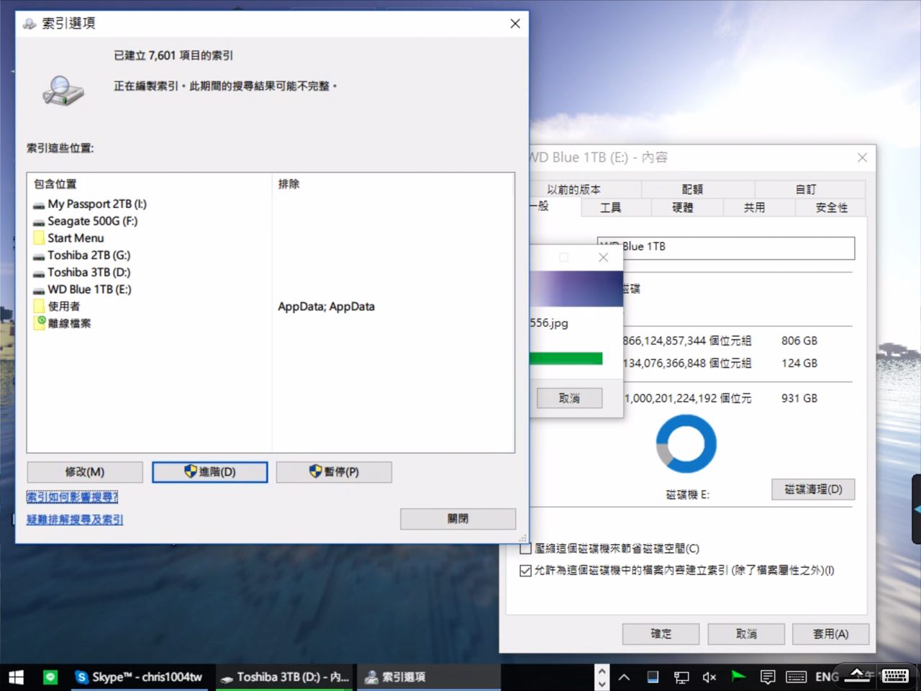The image size is (921, 691).
Task: Switch to the 以前的版本 tab
Action: (x=573, y=189)
